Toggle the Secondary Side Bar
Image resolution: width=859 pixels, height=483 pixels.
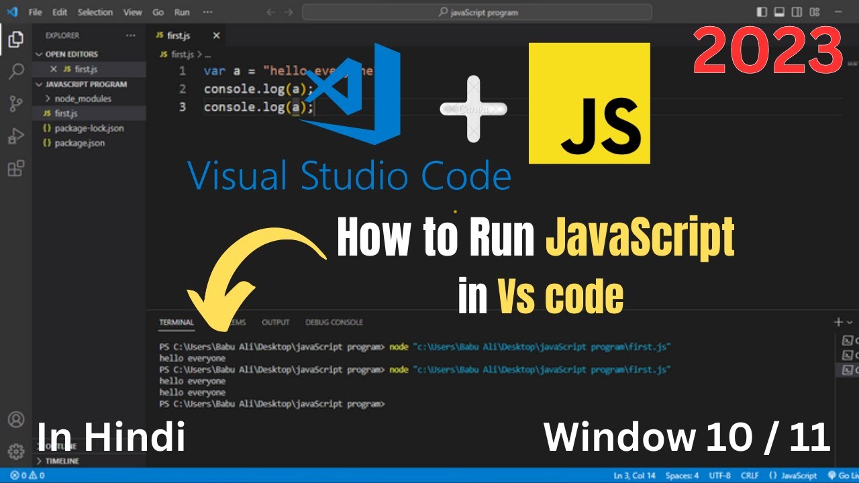pos(797,12)
